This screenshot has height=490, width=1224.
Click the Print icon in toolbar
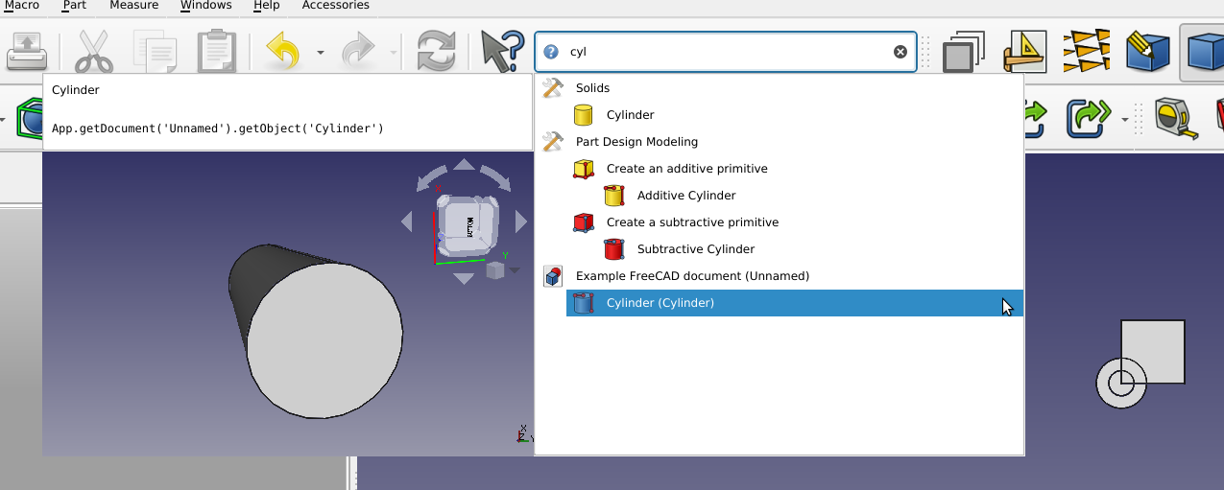click(26, 51)
